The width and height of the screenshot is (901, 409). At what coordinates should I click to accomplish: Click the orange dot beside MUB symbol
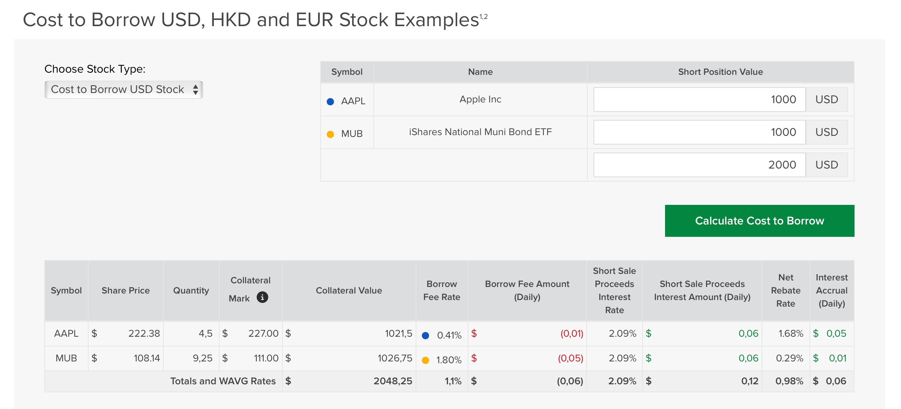pyautogui.click(x=330, y=134)
